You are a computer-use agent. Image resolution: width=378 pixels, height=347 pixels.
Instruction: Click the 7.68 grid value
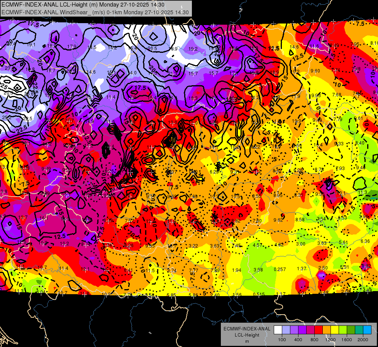point(337,94)
